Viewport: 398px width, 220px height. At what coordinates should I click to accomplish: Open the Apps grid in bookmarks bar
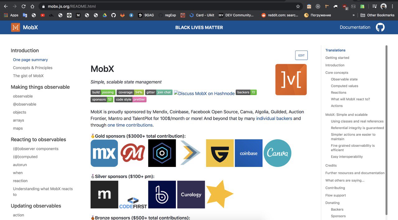coord(11,15)
